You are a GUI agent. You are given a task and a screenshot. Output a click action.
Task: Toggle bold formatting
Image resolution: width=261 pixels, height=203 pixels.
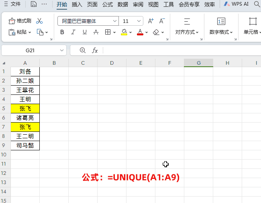[x=62, y=32]
